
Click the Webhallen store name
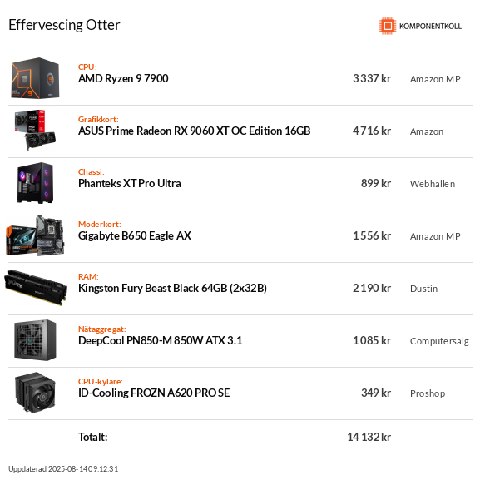click(x=433, y=184)
